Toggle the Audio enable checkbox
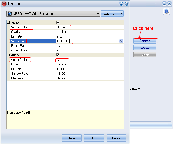Screen dimensions: 173x144 pos(58,55)
